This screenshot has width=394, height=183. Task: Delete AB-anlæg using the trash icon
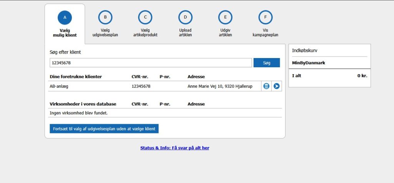click(x=266, y=86)
